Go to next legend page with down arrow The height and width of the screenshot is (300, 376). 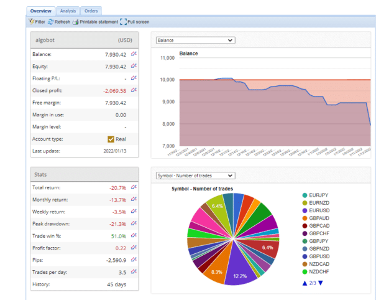[321, 283]
